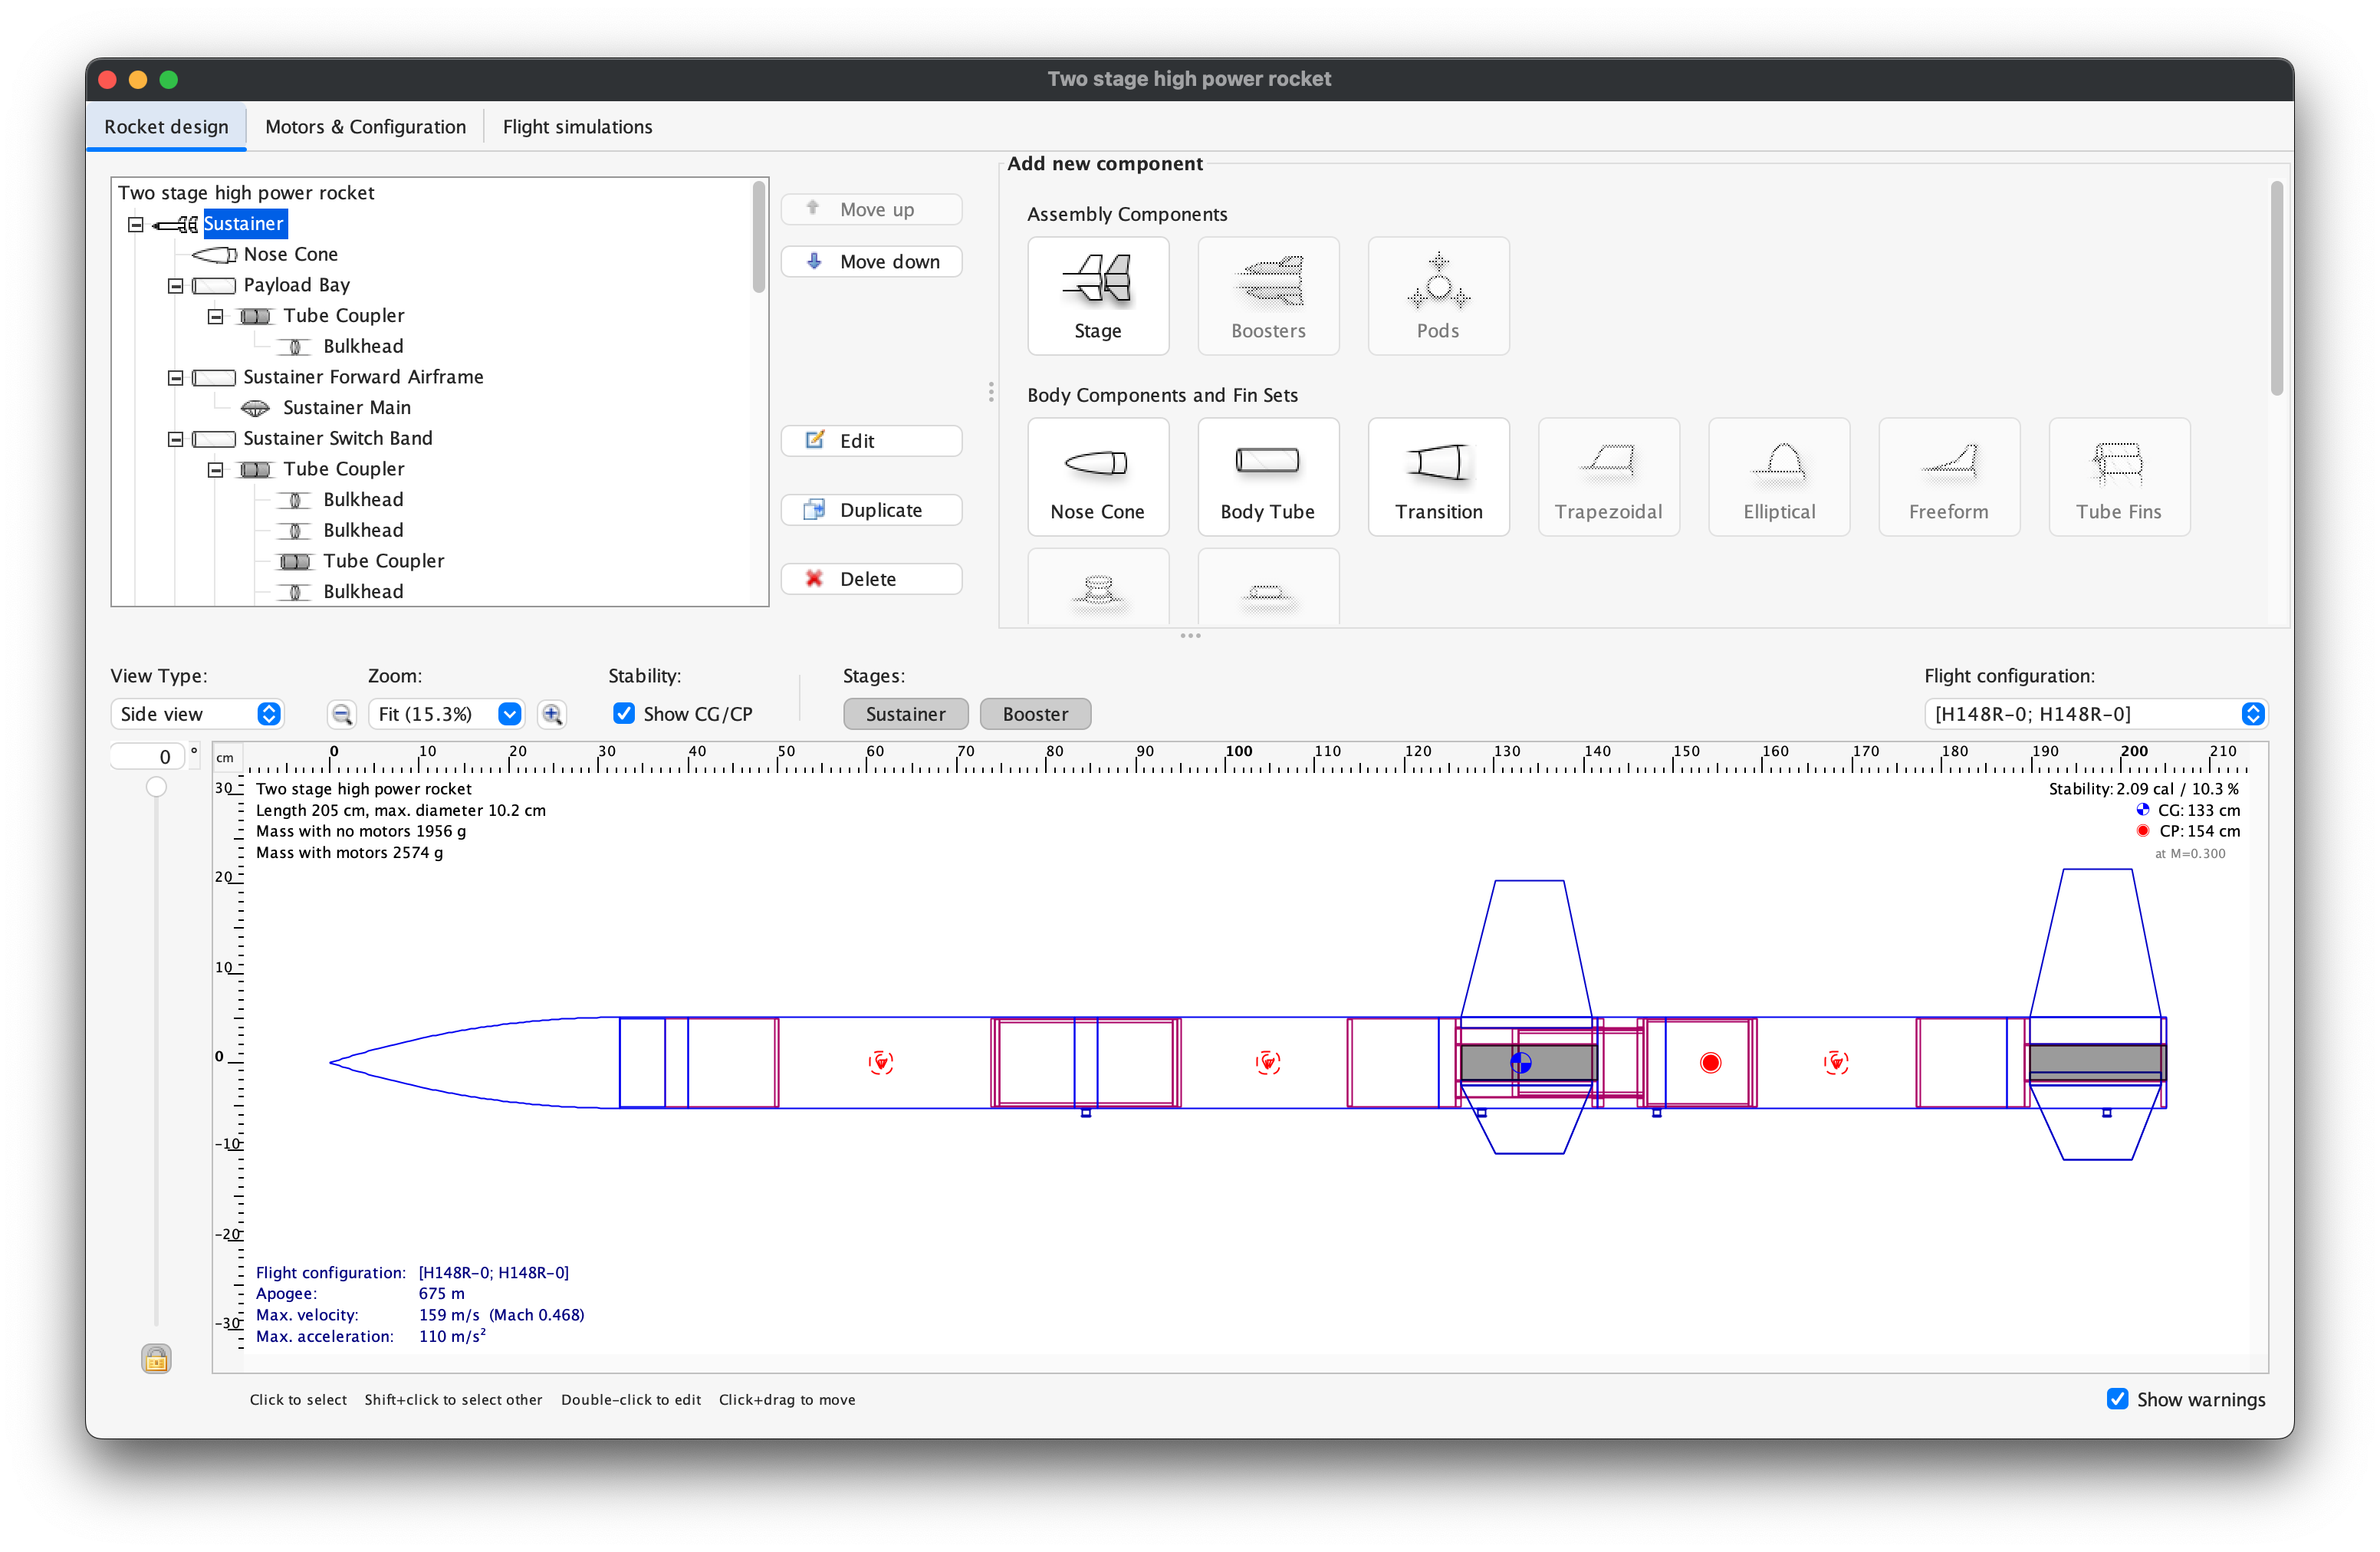Viewport: 2380px width, 1552px height.
Task: Switch to Motors & Configuration tab
Action: coord(365,127)
